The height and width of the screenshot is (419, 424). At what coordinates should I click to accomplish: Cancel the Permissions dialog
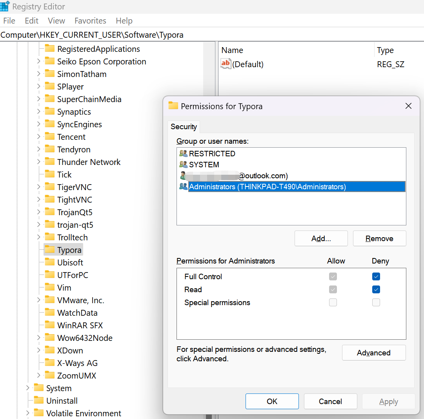(330, 401)
